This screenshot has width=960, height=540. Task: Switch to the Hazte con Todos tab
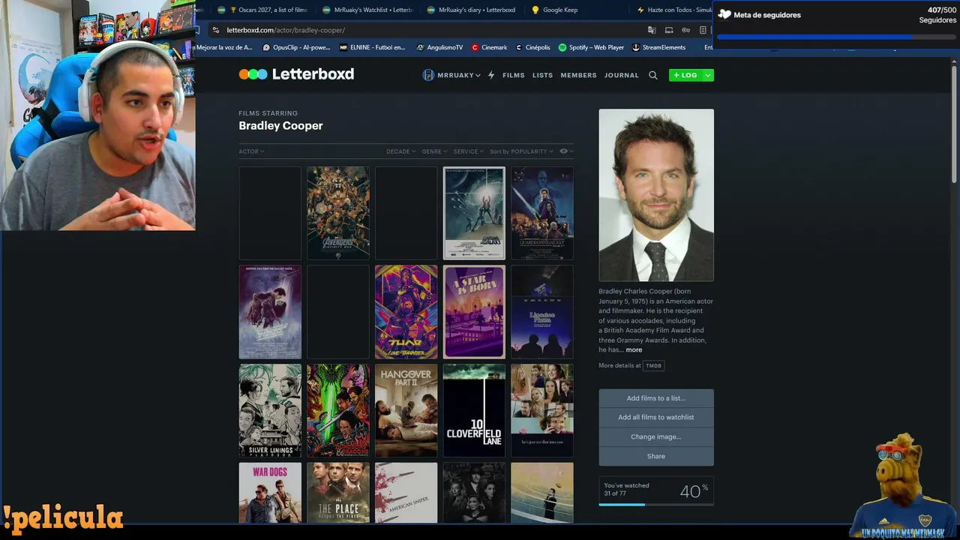pyautogui.click(x=673, y=10)
